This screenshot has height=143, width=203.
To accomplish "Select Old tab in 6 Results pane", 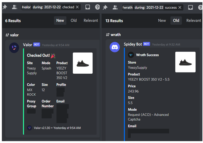I will (74, 21).
